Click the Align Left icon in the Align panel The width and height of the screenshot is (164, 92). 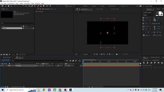click(x=144, y=63)
